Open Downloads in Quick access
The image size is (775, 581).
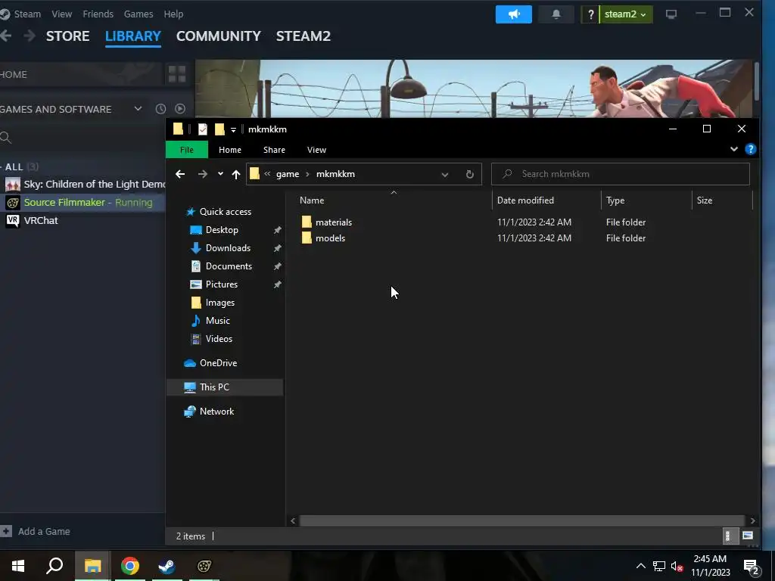pos(228,248)
